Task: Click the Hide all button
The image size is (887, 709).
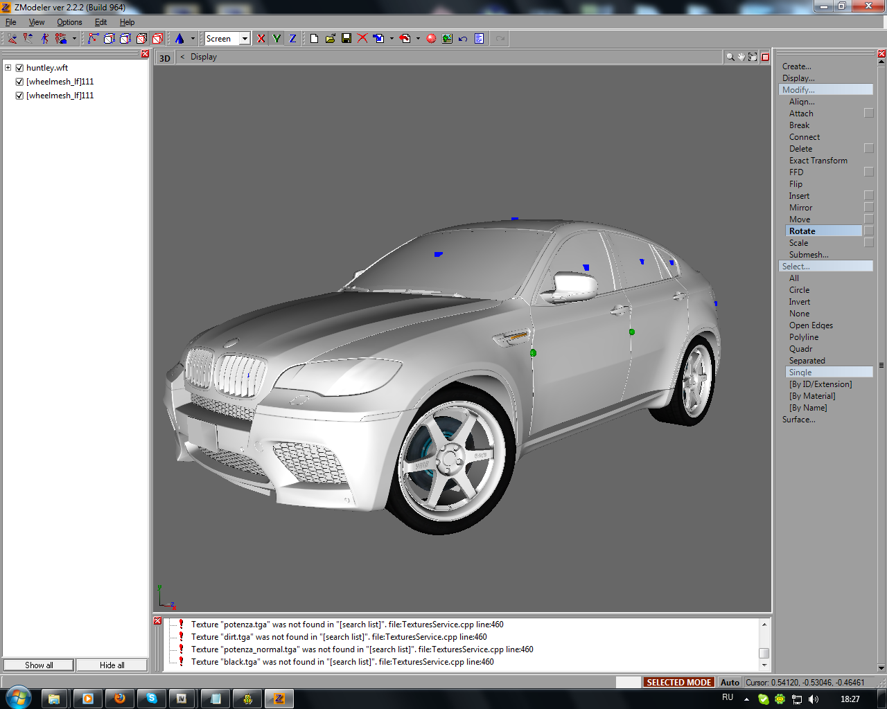Action: [112, 665]
